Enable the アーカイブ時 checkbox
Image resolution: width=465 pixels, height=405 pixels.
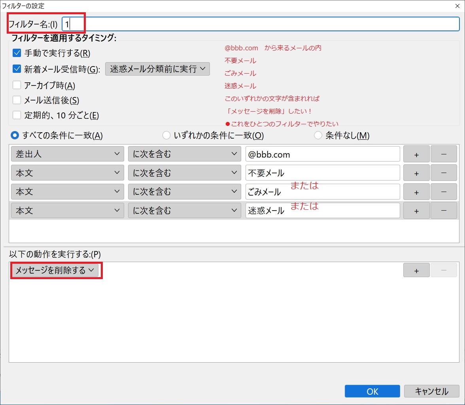tap(17, 85)
